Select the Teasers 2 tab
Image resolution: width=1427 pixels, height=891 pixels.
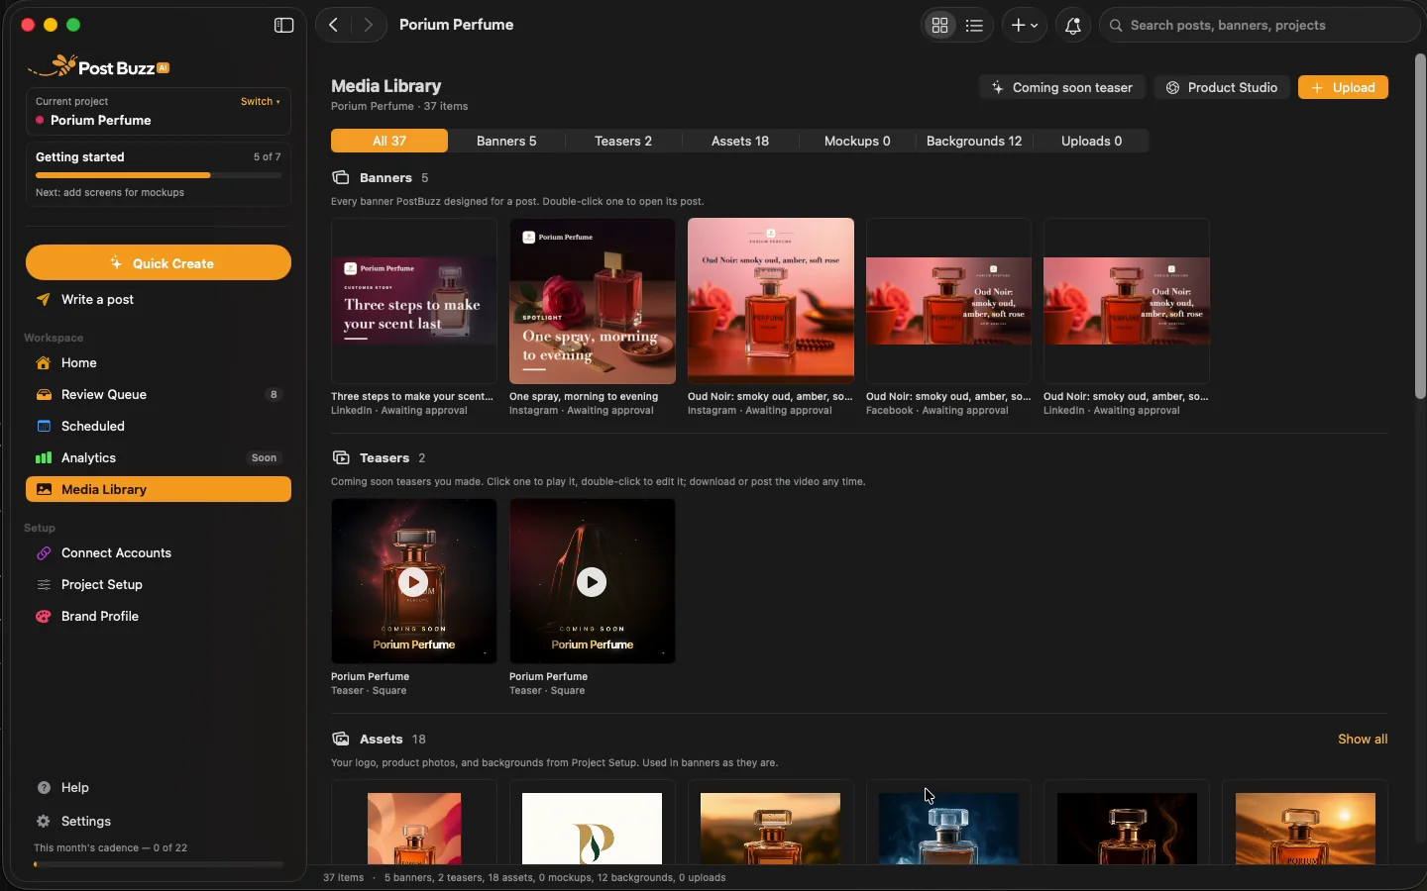[623, 142]
